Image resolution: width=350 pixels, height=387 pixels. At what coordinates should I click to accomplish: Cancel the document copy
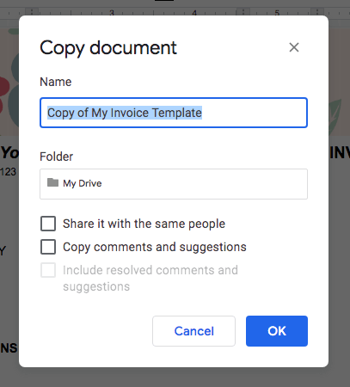(193, 331)
